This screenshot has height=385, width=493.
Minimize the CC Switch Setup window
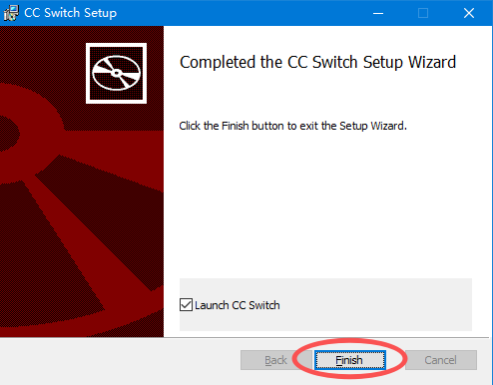pyautogui.click(x=378, y=13)
